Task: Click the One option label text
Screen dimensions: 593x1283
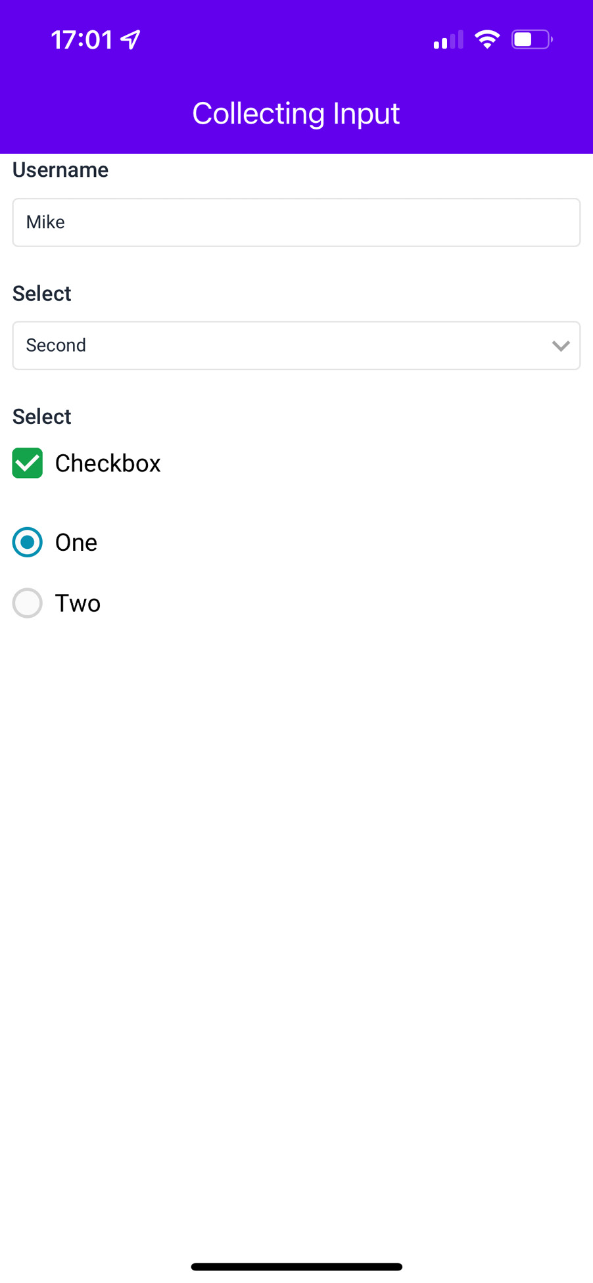Action: (76, 543)
